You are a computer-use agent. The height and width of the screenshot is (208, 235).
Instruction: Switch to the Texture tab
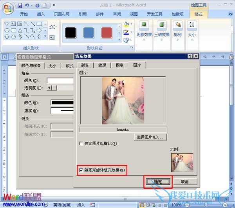pyautogui.click(x=102, y=65)
